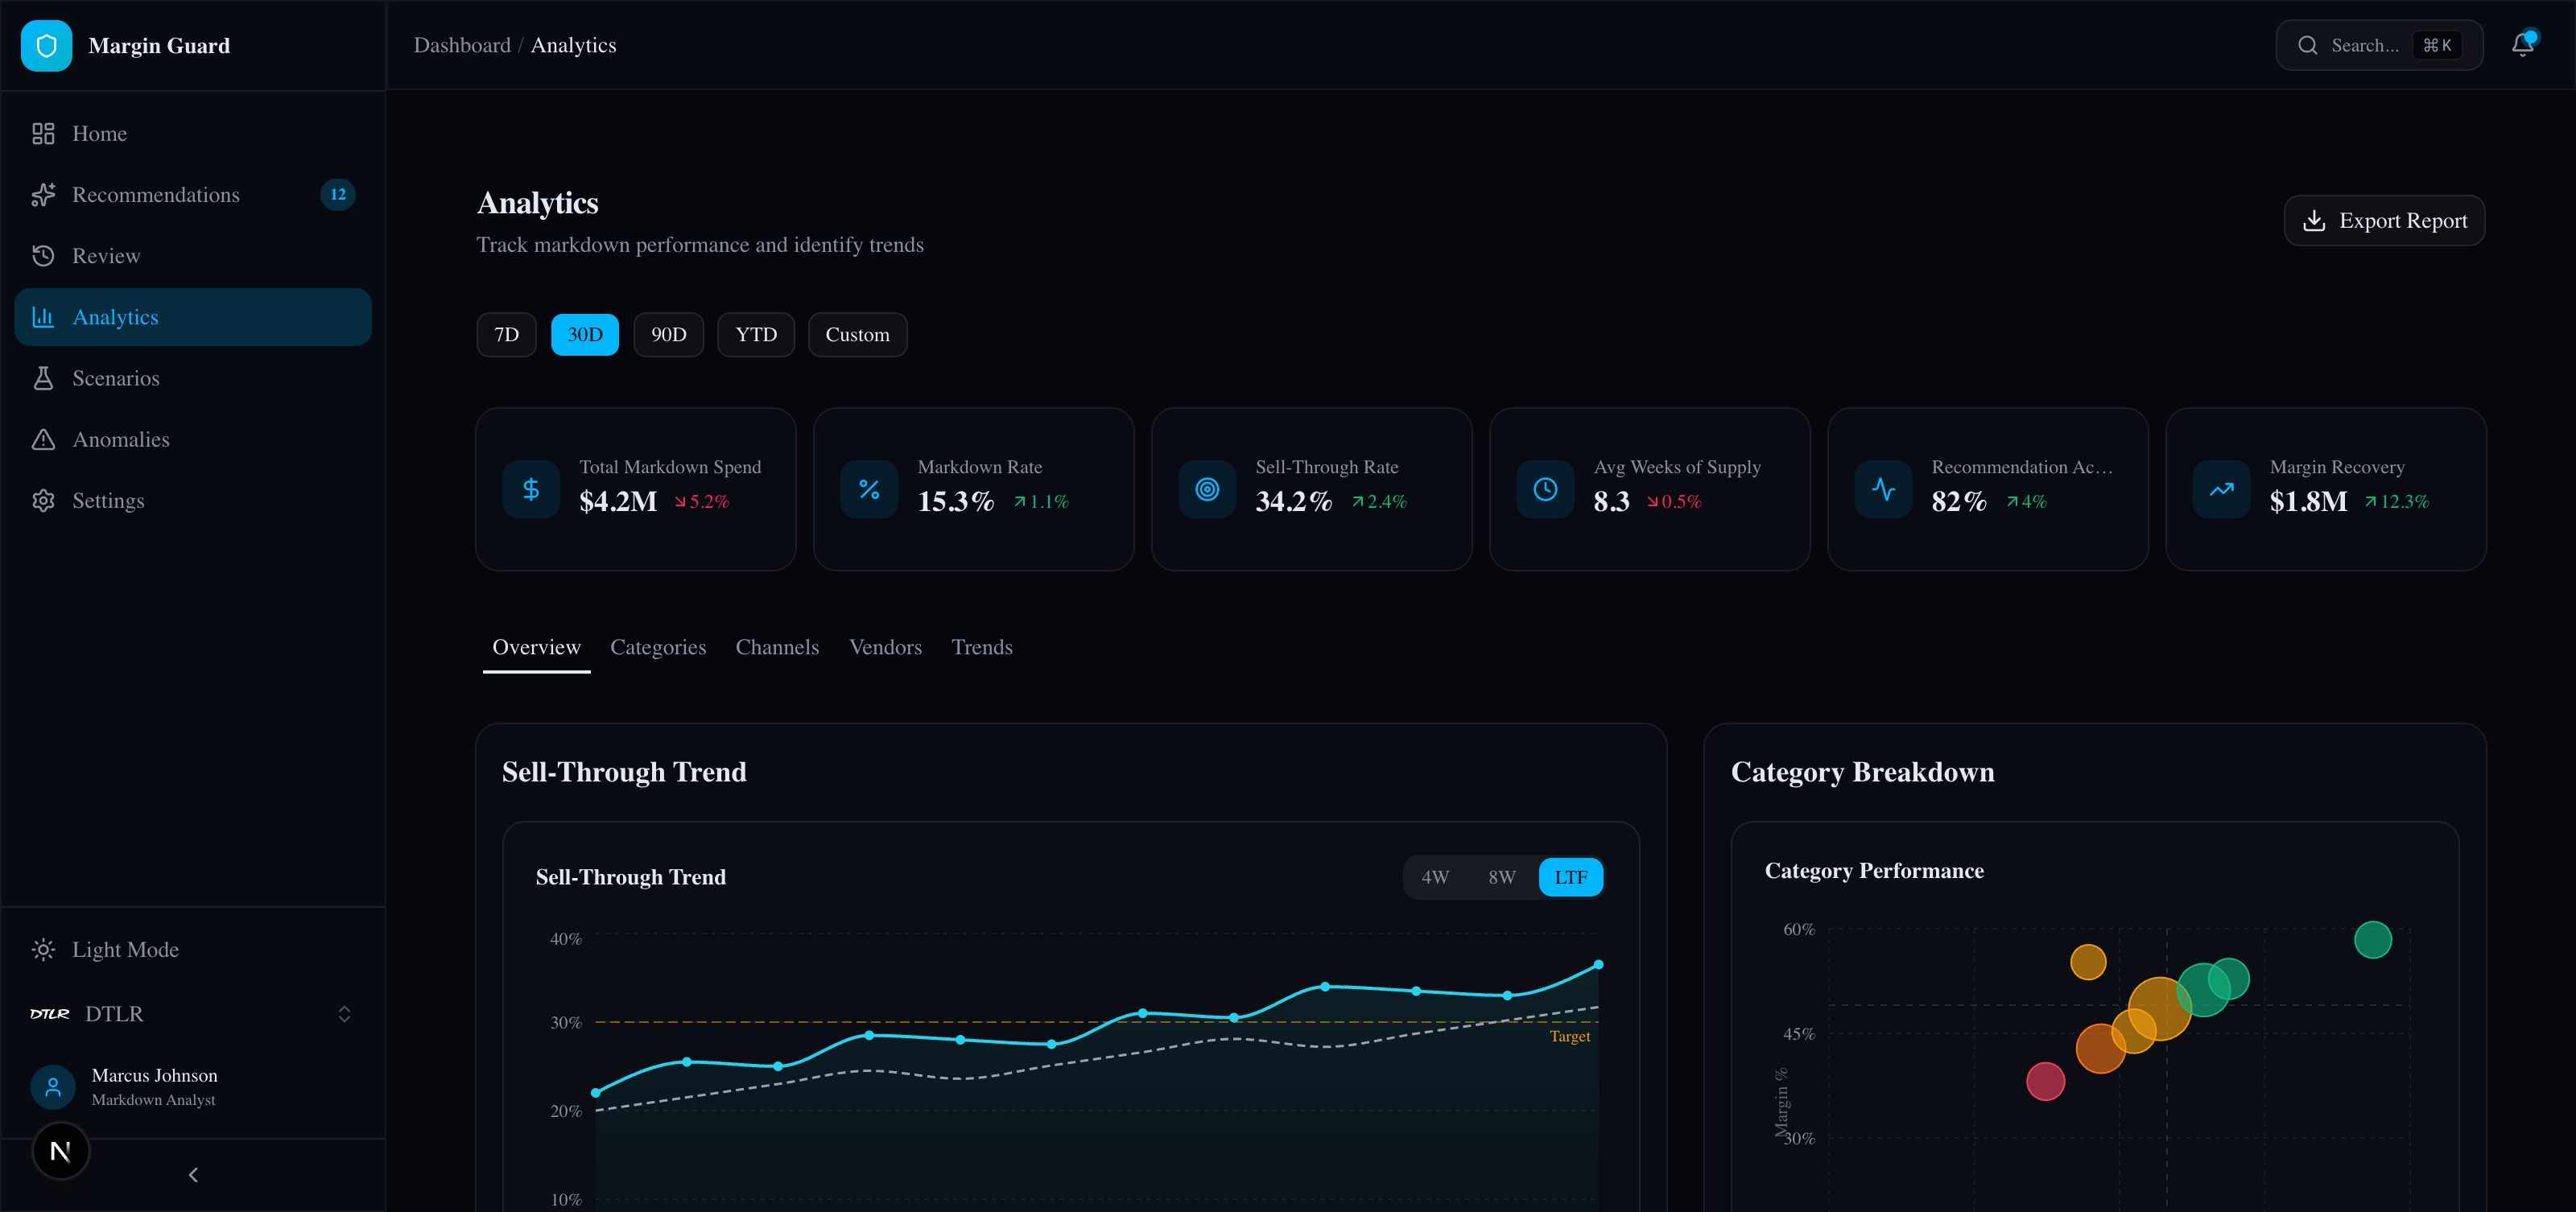Open Scenarios in sidebar
2576x1212 pixels.
(193, 378)
